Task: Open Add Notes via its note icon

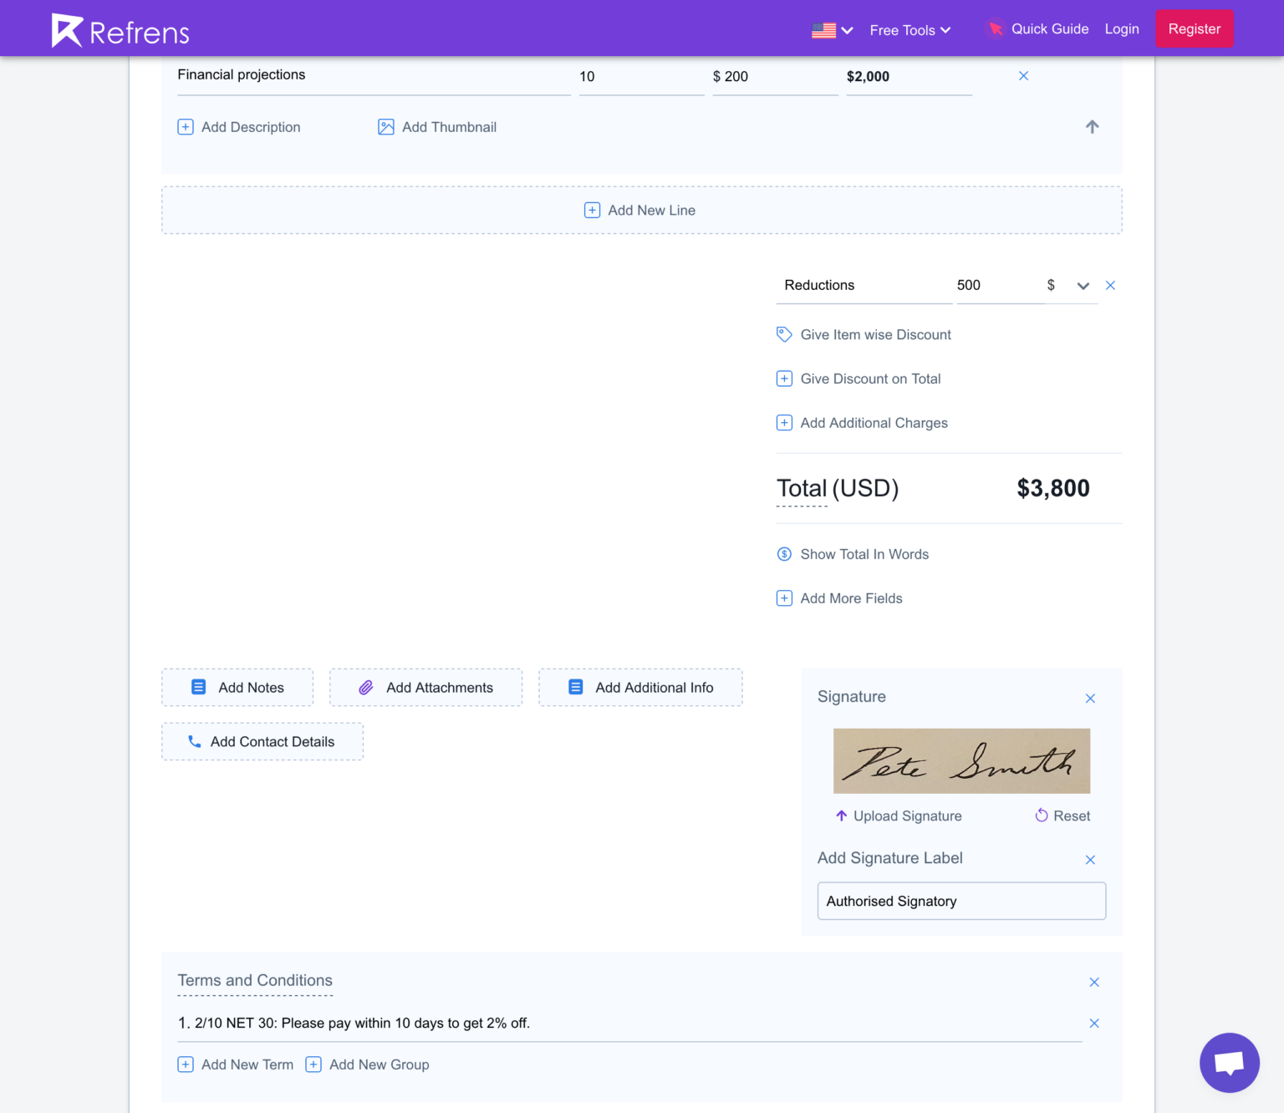Action: pos(198,687)
